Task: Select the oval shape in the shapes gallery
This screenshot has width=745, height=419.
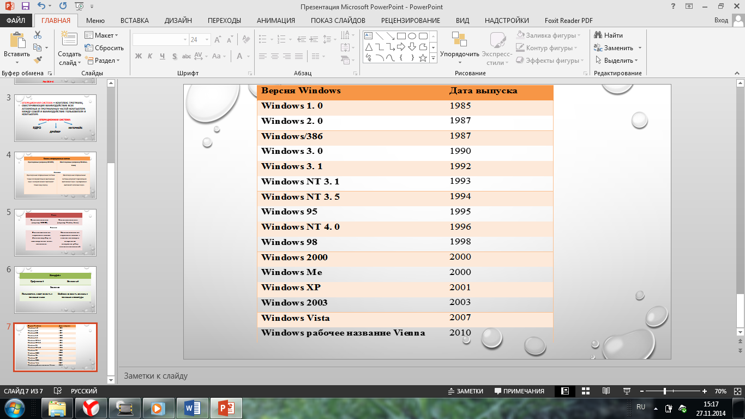Action: click(412, 36)
